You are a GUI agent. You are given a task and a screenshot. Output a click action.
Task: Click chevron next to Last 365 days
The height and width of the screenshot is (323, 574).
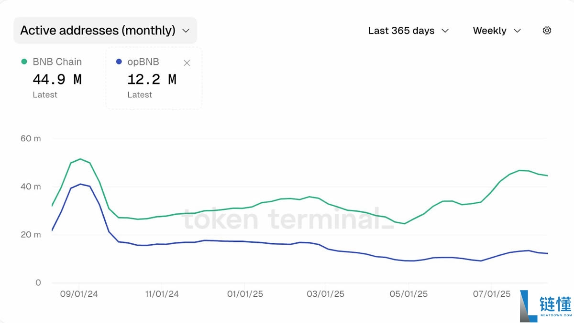[445, 31]
